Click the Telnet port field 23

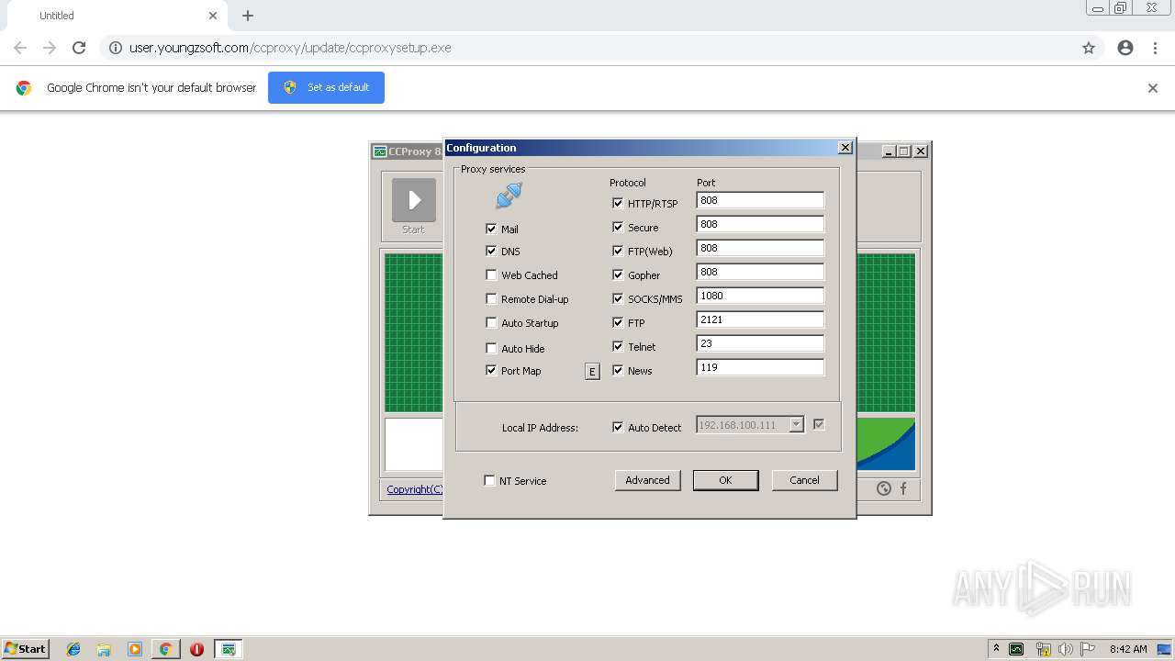[x=760, y=343]
